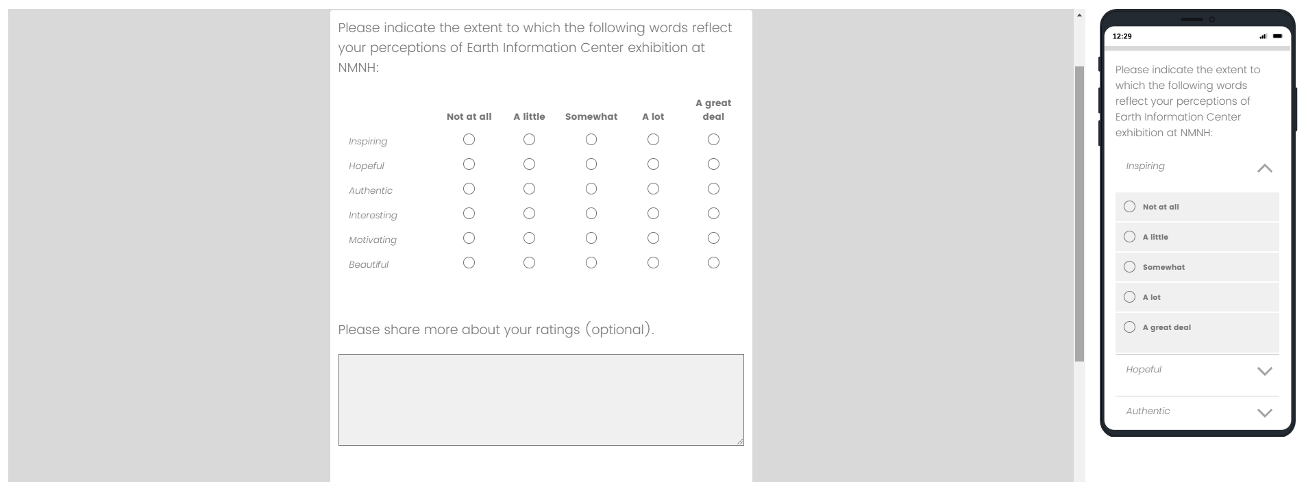Viewport: 1306px width, 482px height.
Task: Select 'A great deal' for Hopeful row
Action: 713,164
